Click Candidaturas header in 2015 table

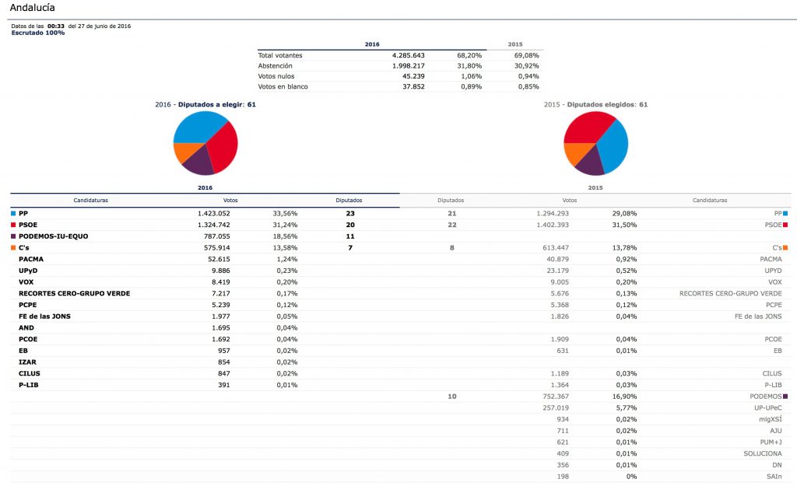coord(710,200)
